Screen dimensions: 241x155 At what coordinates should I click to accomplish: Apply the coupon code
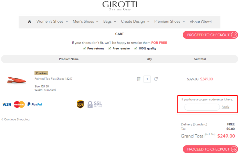(226, 107)
